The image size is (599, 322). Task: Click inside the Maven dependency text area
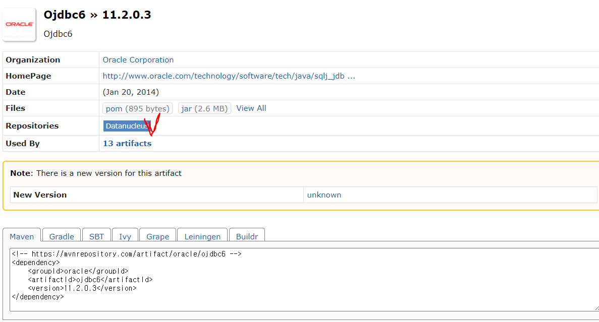304,280
